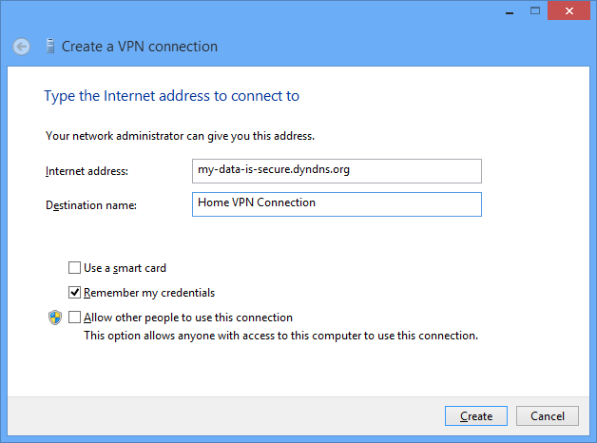Uncheck Remember my credentials

(74, 292)
